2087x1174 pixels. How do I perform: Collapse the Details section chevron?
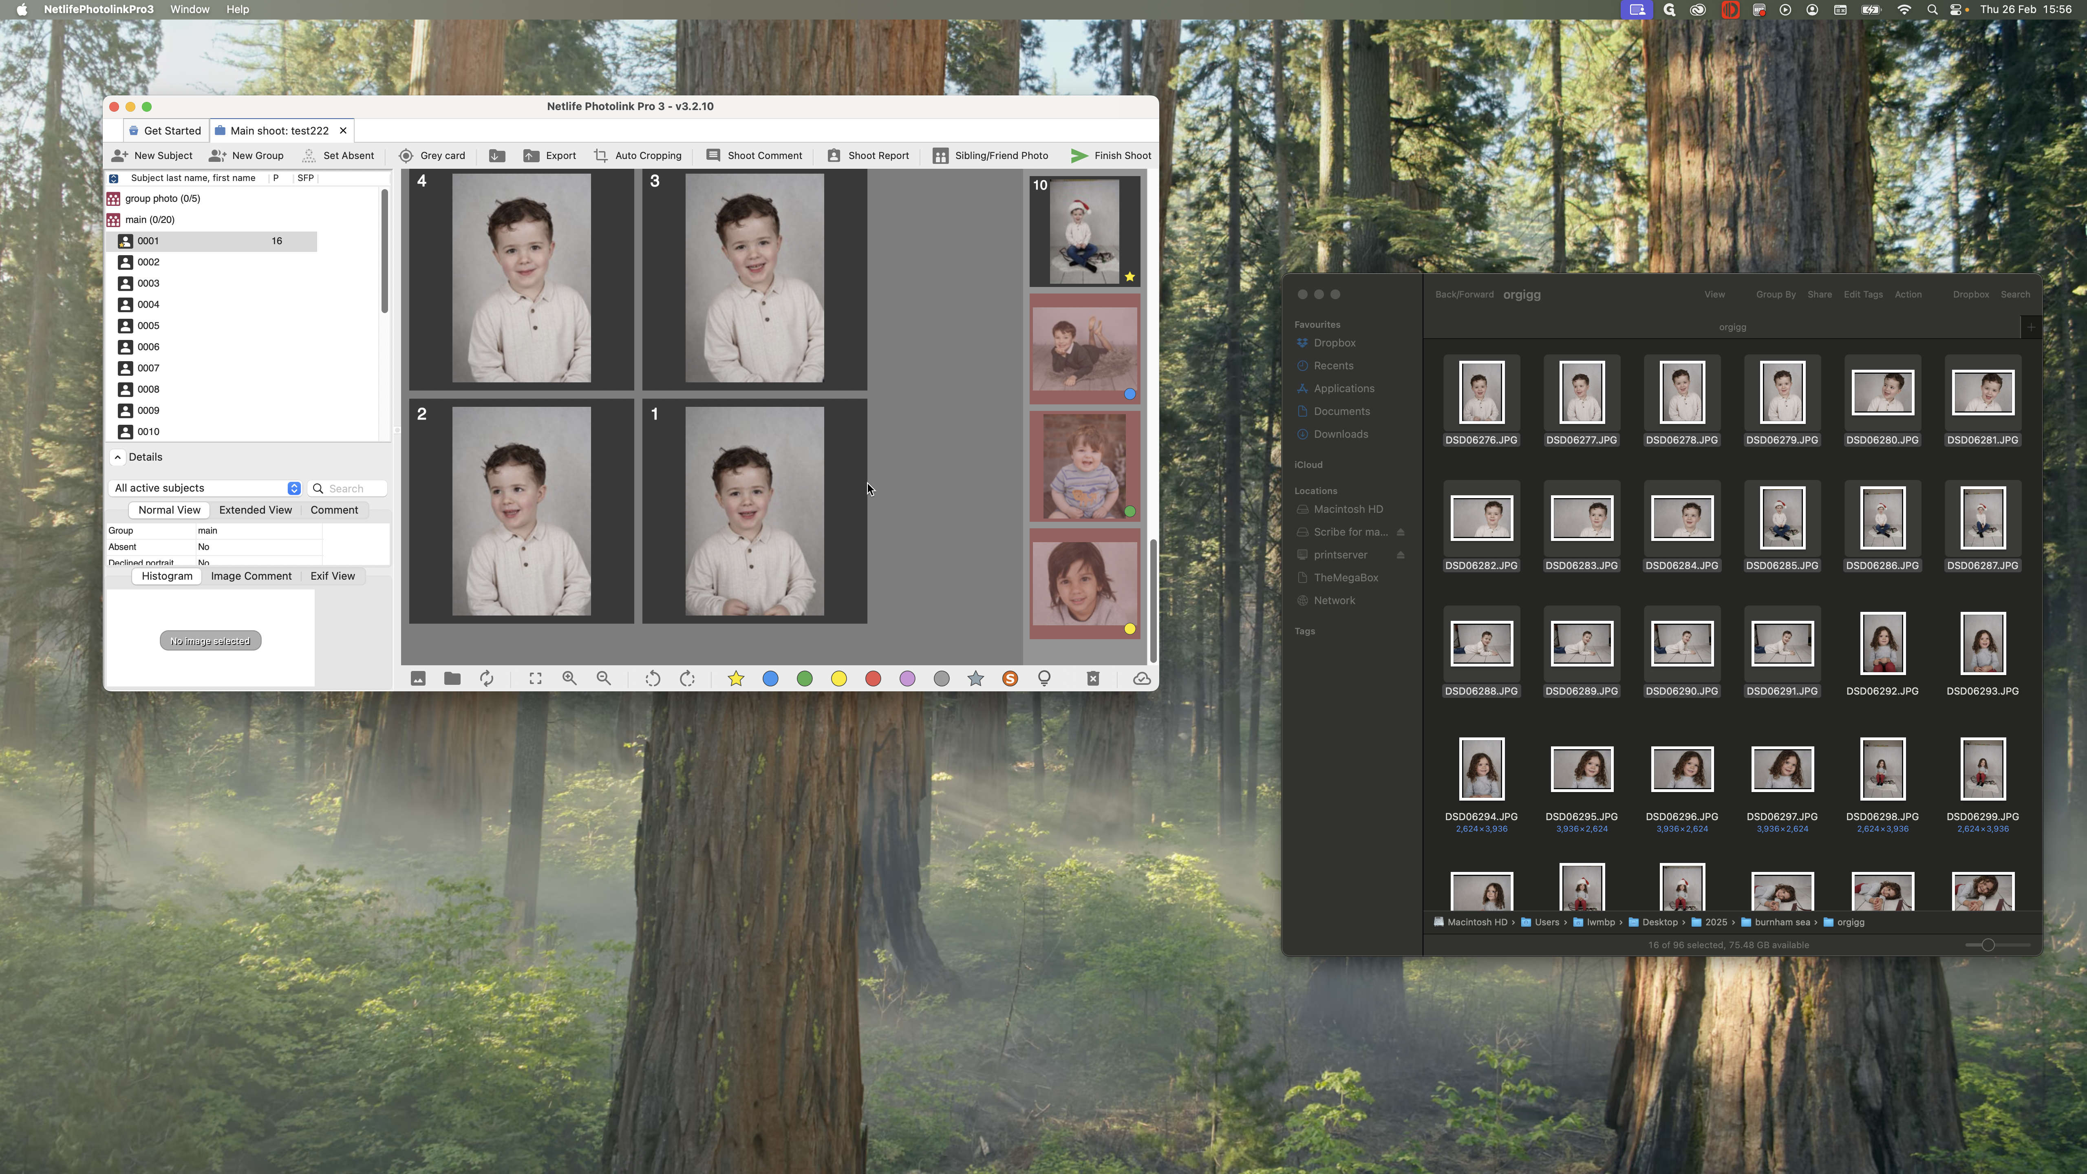tap(117, 458)
